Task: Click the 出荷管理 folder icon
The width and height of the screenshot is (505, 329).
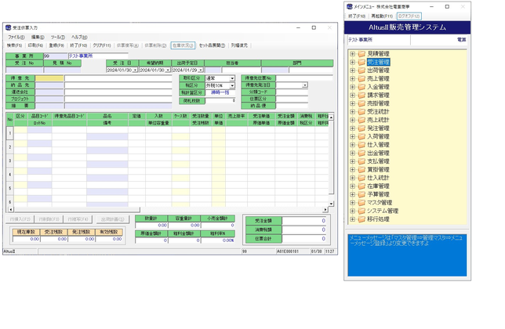Action: [x=361, y=70]
